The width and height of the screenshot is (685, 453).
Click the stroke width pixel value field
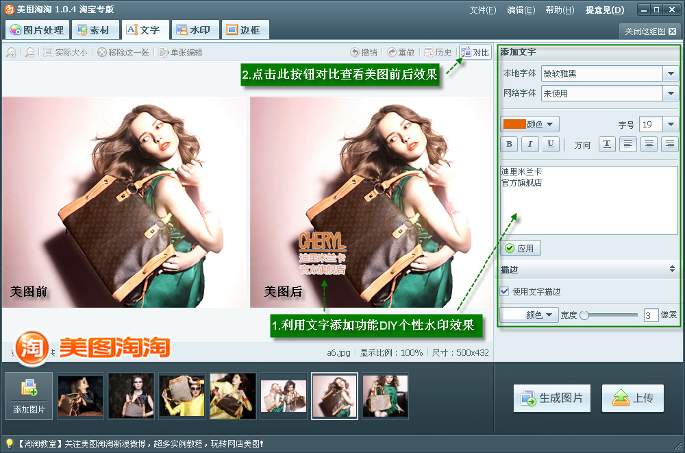click(x=651, y=315)
